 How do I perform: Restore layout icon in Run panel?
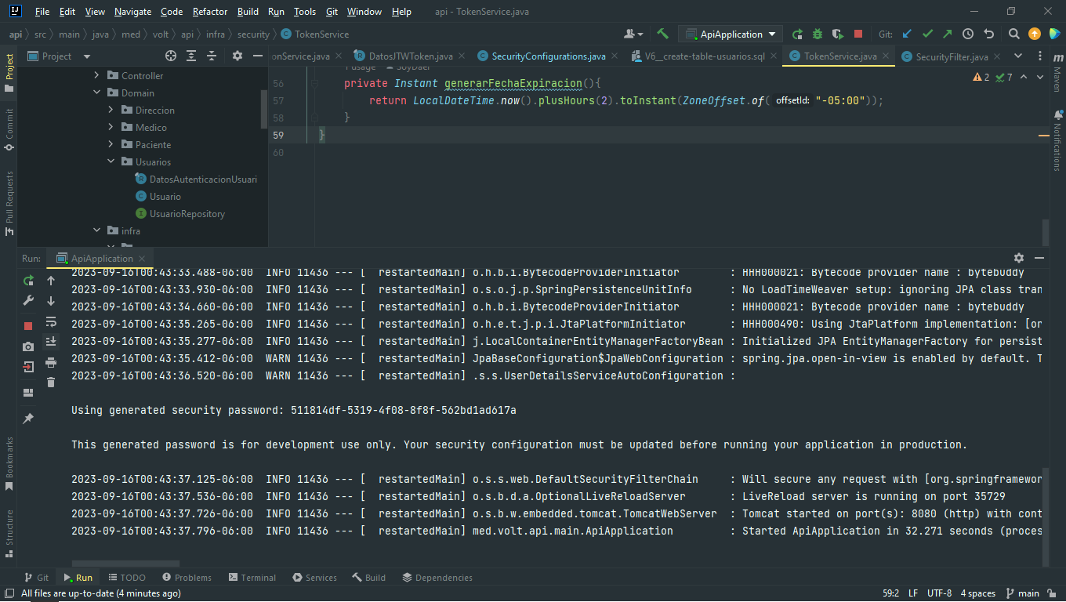[x=28, y=393]
